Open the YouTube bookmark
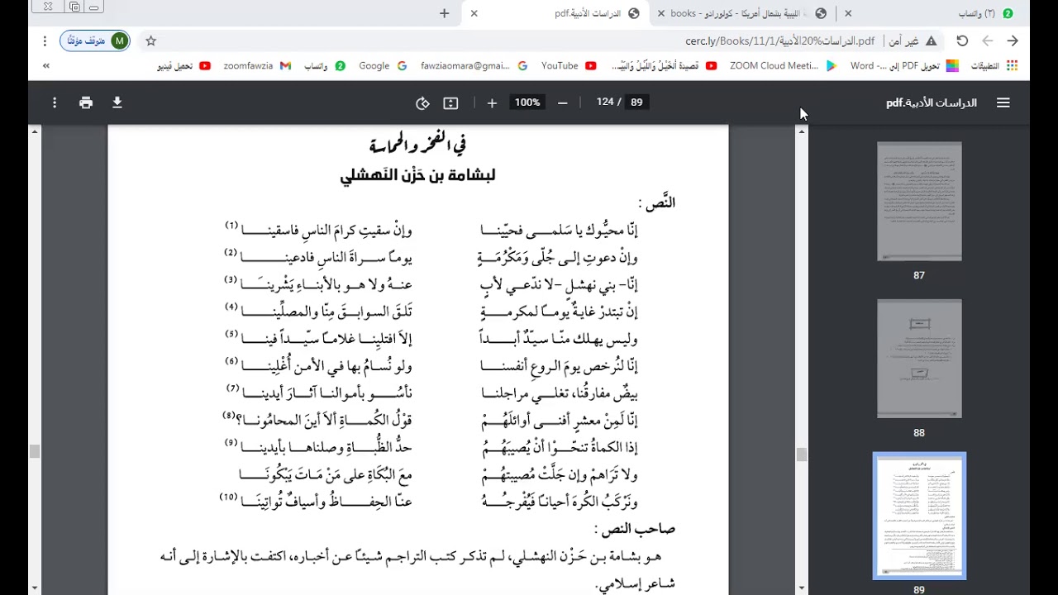The image size is (1058, 595). point(569,66)
